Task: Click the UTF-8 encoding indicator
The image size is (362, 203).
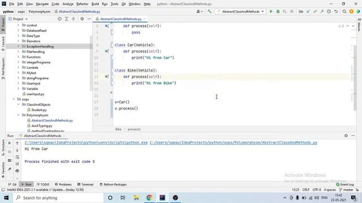Action: (317, 189)
